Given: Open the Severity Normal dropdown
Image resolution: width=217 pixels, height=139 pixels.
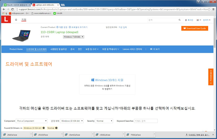Looking at the screenshot, I should (x=104, y=121).
